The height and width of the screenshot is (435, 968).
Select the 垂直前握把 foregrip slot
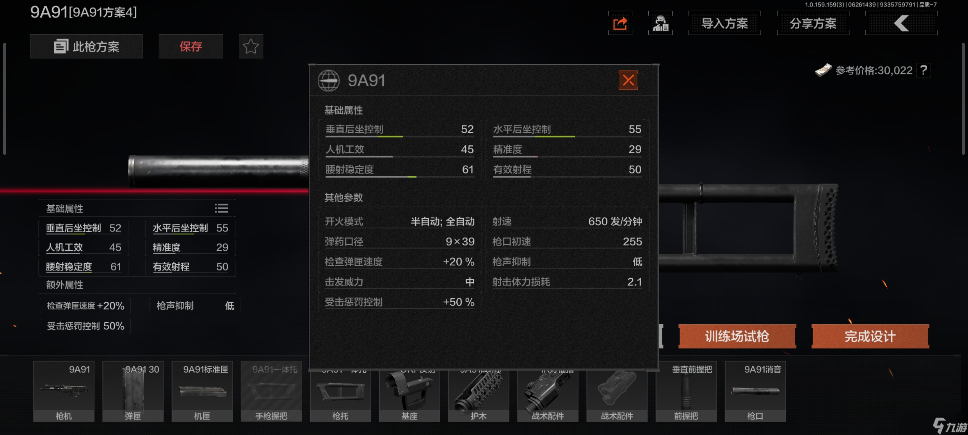click(x=686, y=391)
